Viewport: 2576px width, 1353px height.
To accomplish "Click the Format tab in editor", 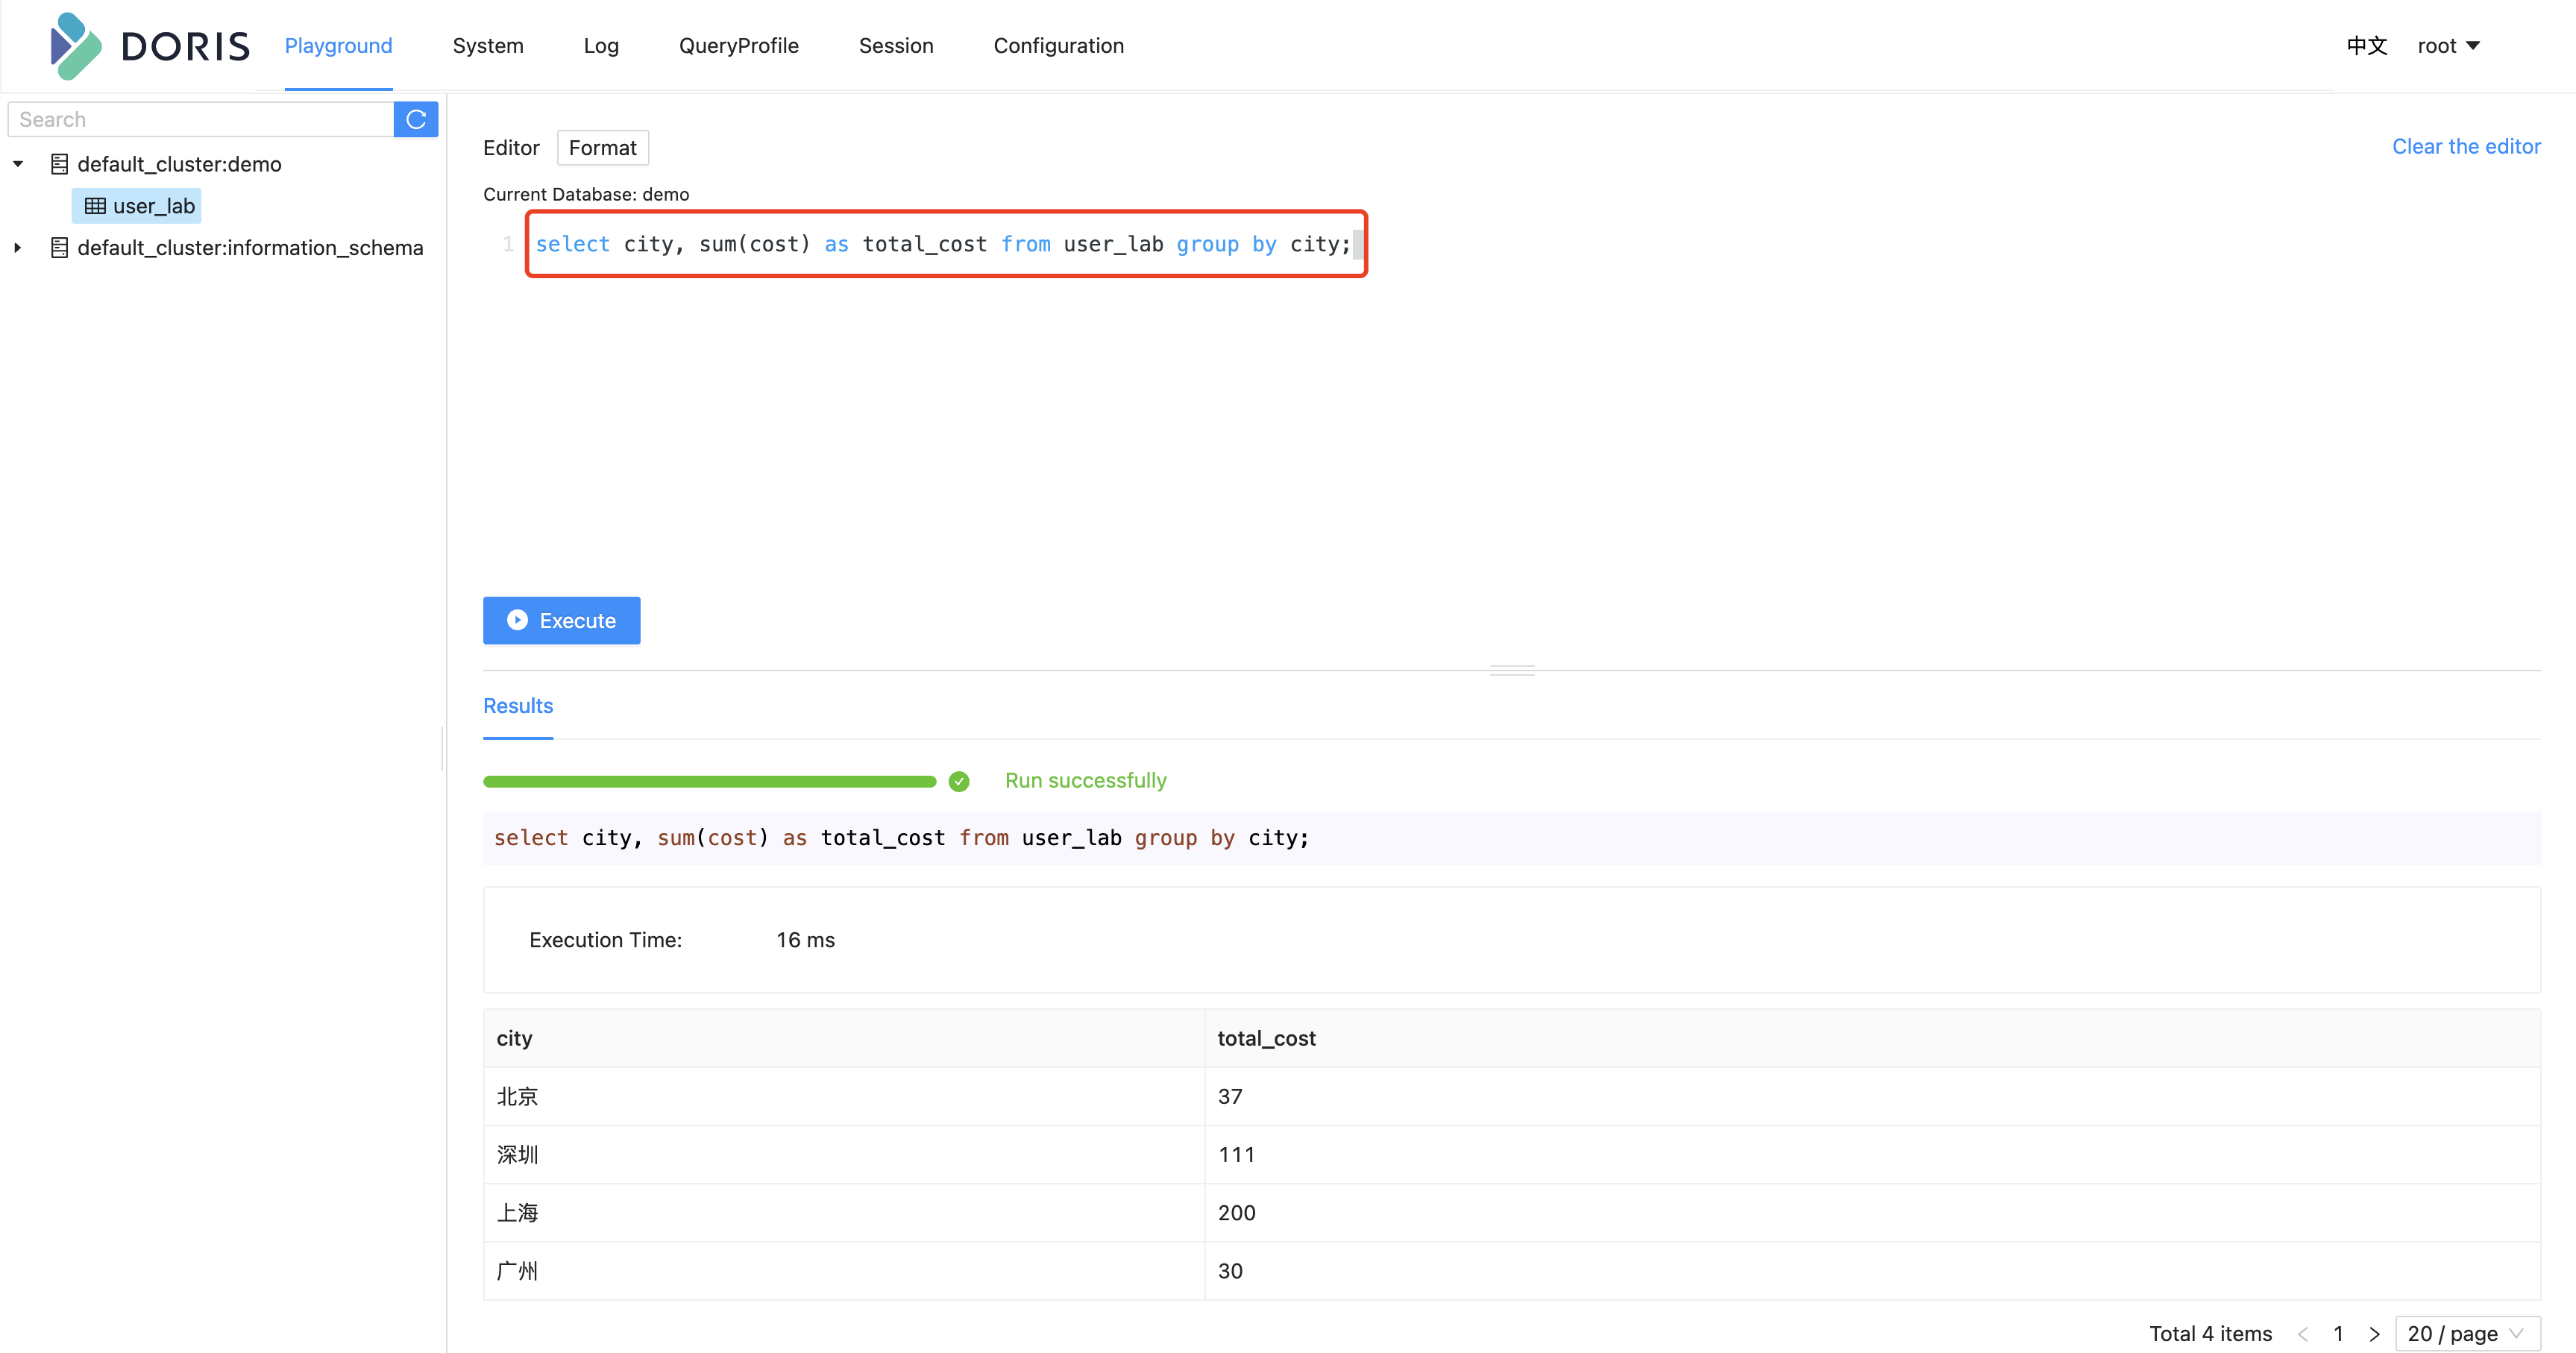I will (x=605, y=146).
